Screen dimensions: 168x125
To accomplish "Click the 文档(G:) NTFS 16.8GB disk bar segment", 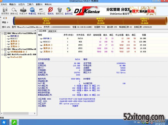I will (144, 21).
